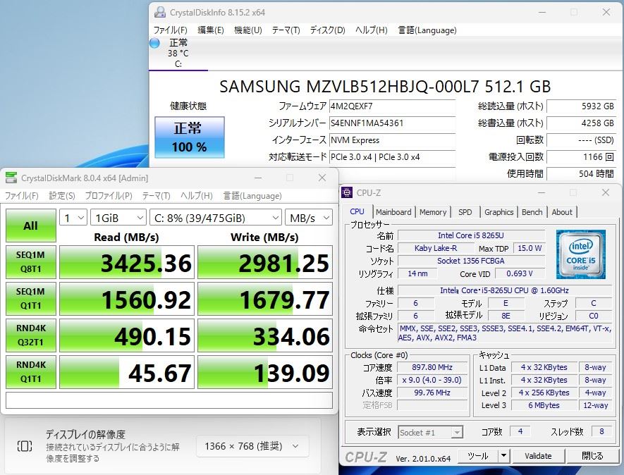This screenshot has width=624, height=475.
Task: Click the Validate button in CPU-Z
Action: [538, 456]
